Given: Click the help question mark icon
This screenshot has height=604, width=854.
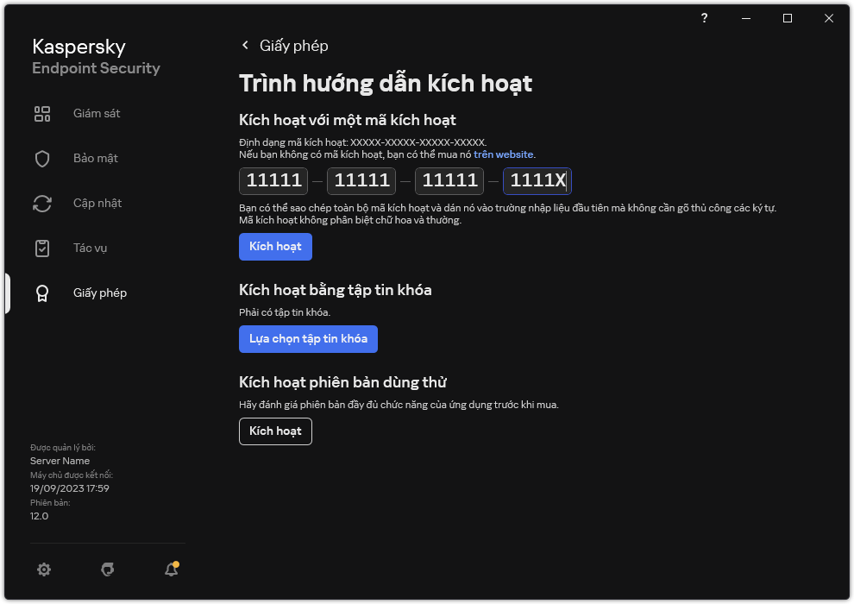Looking at the screenshot, I should (703, 18).
